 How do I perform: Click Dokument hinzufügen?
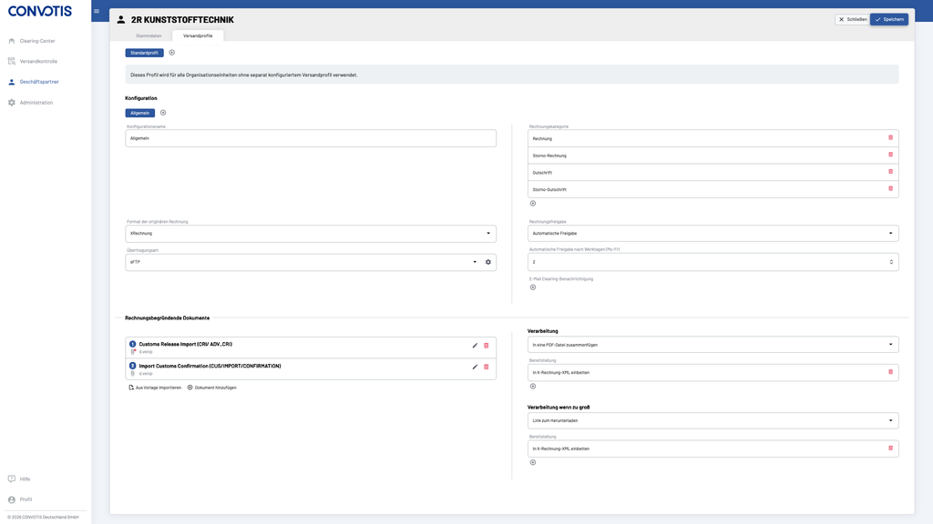[x=211, y=388]
